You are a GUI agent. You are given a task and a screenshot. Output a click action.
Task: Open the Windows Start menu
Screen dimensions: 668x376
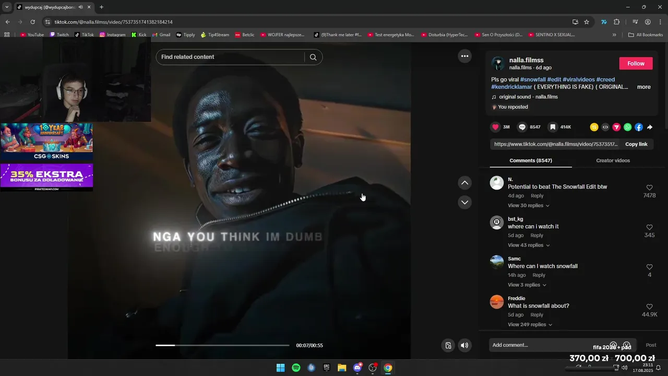coord(280,368)
